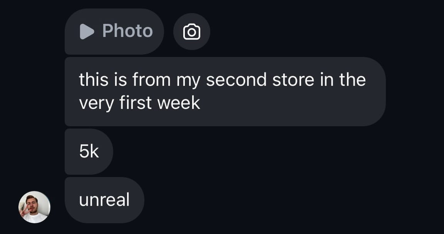The width and height of the screenshot is (444, 234).
Task: Tap the "5k" text
Action: tap(89, 152)
